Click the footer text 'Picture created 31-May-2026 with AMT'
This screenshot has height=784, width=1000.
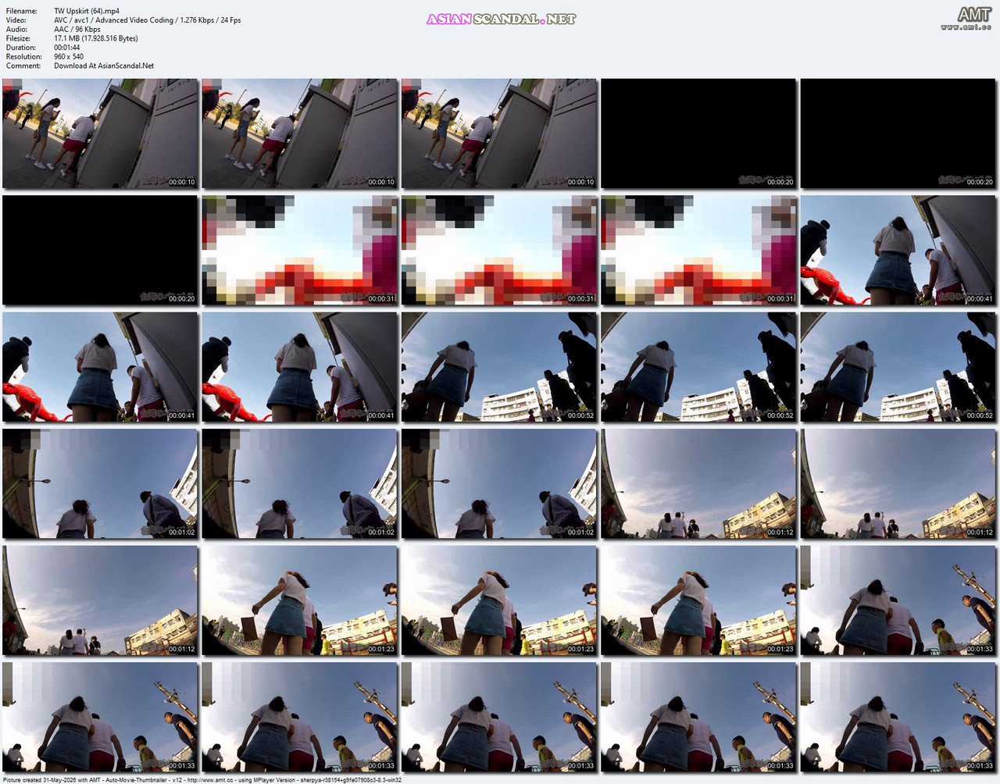point(52,779)
